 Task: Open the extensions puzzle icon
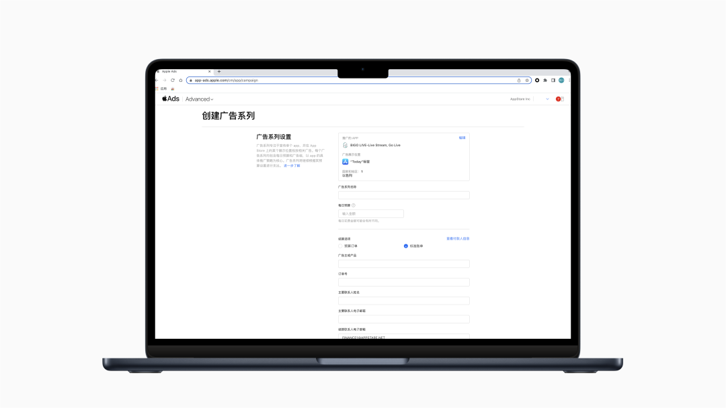[545, 81]
